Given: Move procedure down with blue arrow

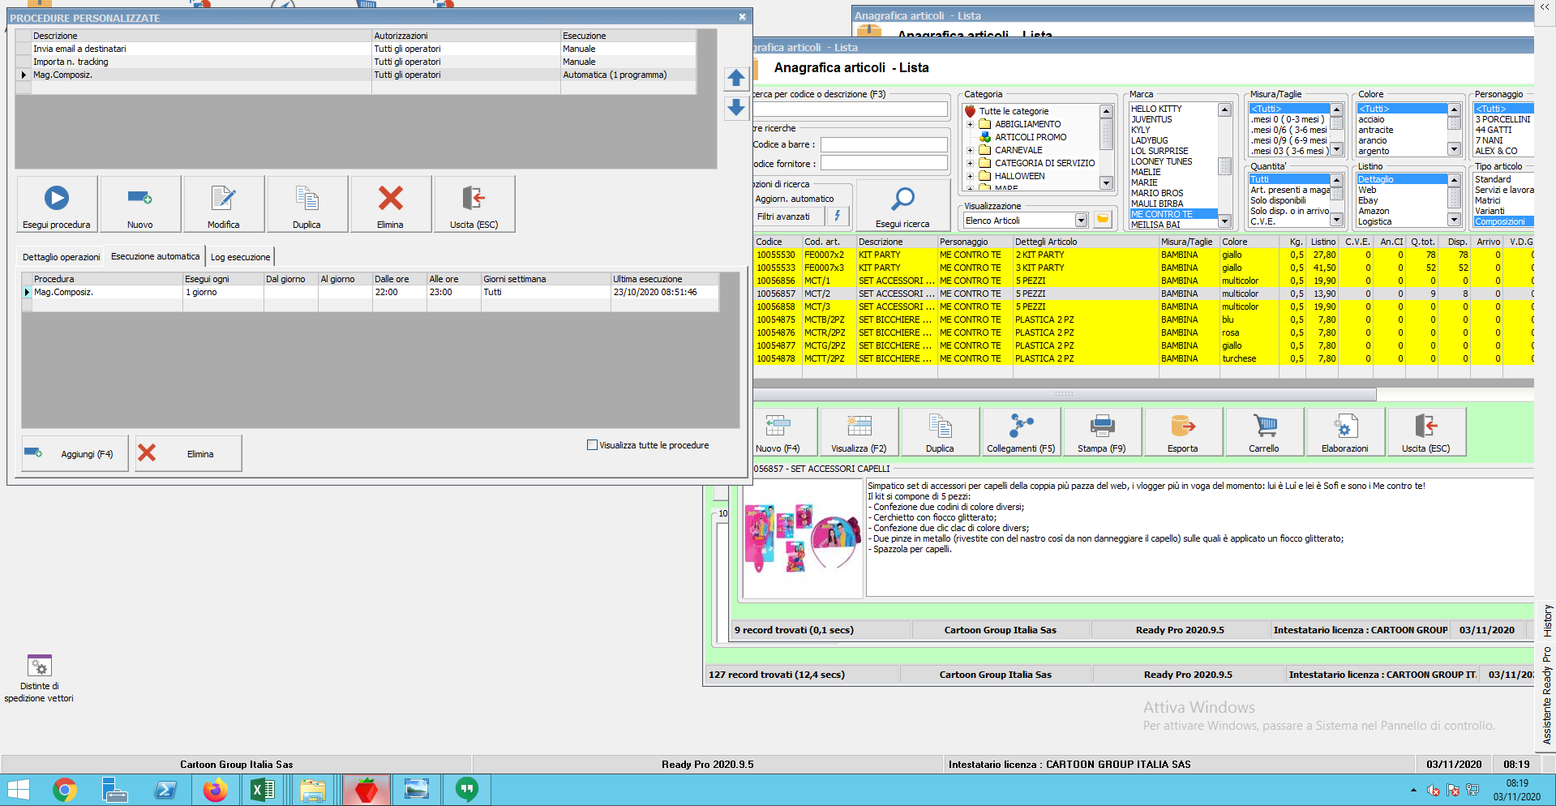Looking at the screenshot, I should tap(736, 107).
